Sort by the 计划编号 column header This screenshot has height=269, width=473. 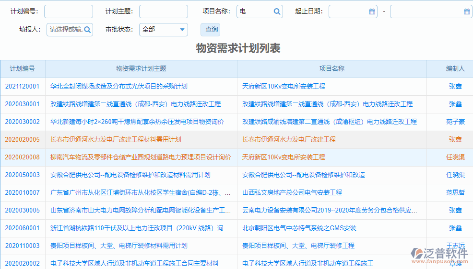point(23,69)
